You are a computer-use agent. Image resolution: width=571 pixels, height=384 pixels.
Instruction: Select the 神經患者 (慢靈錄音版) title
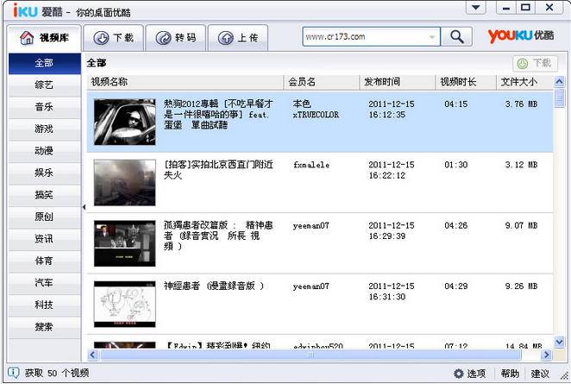click(214, 286)
